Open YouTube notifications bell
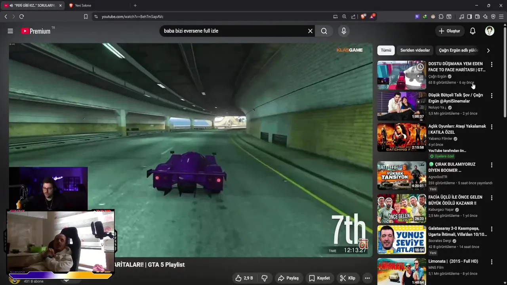Image resolution: width=507 pixels, height=285 pixels. click(473, 31)
